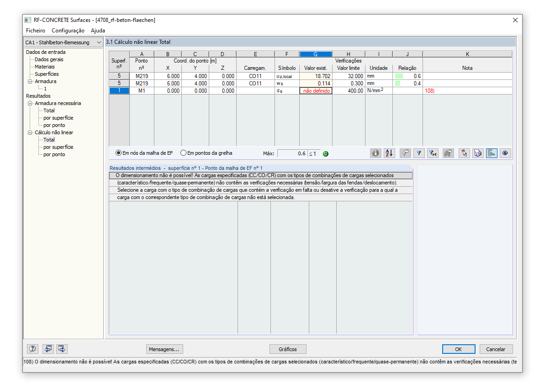The image size is (550, 389).
Task: Go to previous window with left-arrow icon
Action: click(x=48, y=349)
